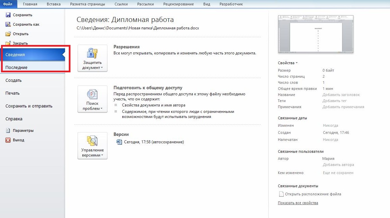
Task: Switch to the Главная ribbon tab
Action: pyautogui.click(x=30, y=4)
